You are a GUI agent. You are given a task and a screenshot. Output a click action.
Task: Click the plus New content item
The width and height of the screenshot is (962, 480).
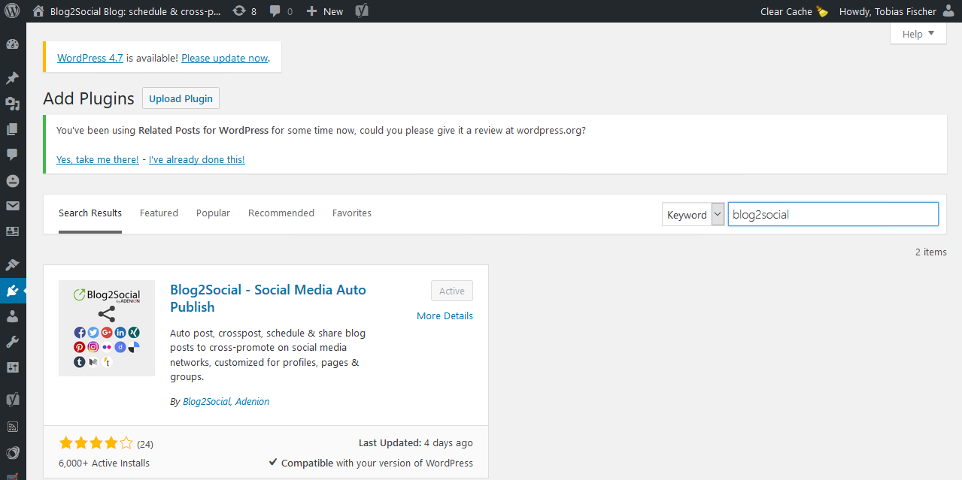tap(325, 11)
